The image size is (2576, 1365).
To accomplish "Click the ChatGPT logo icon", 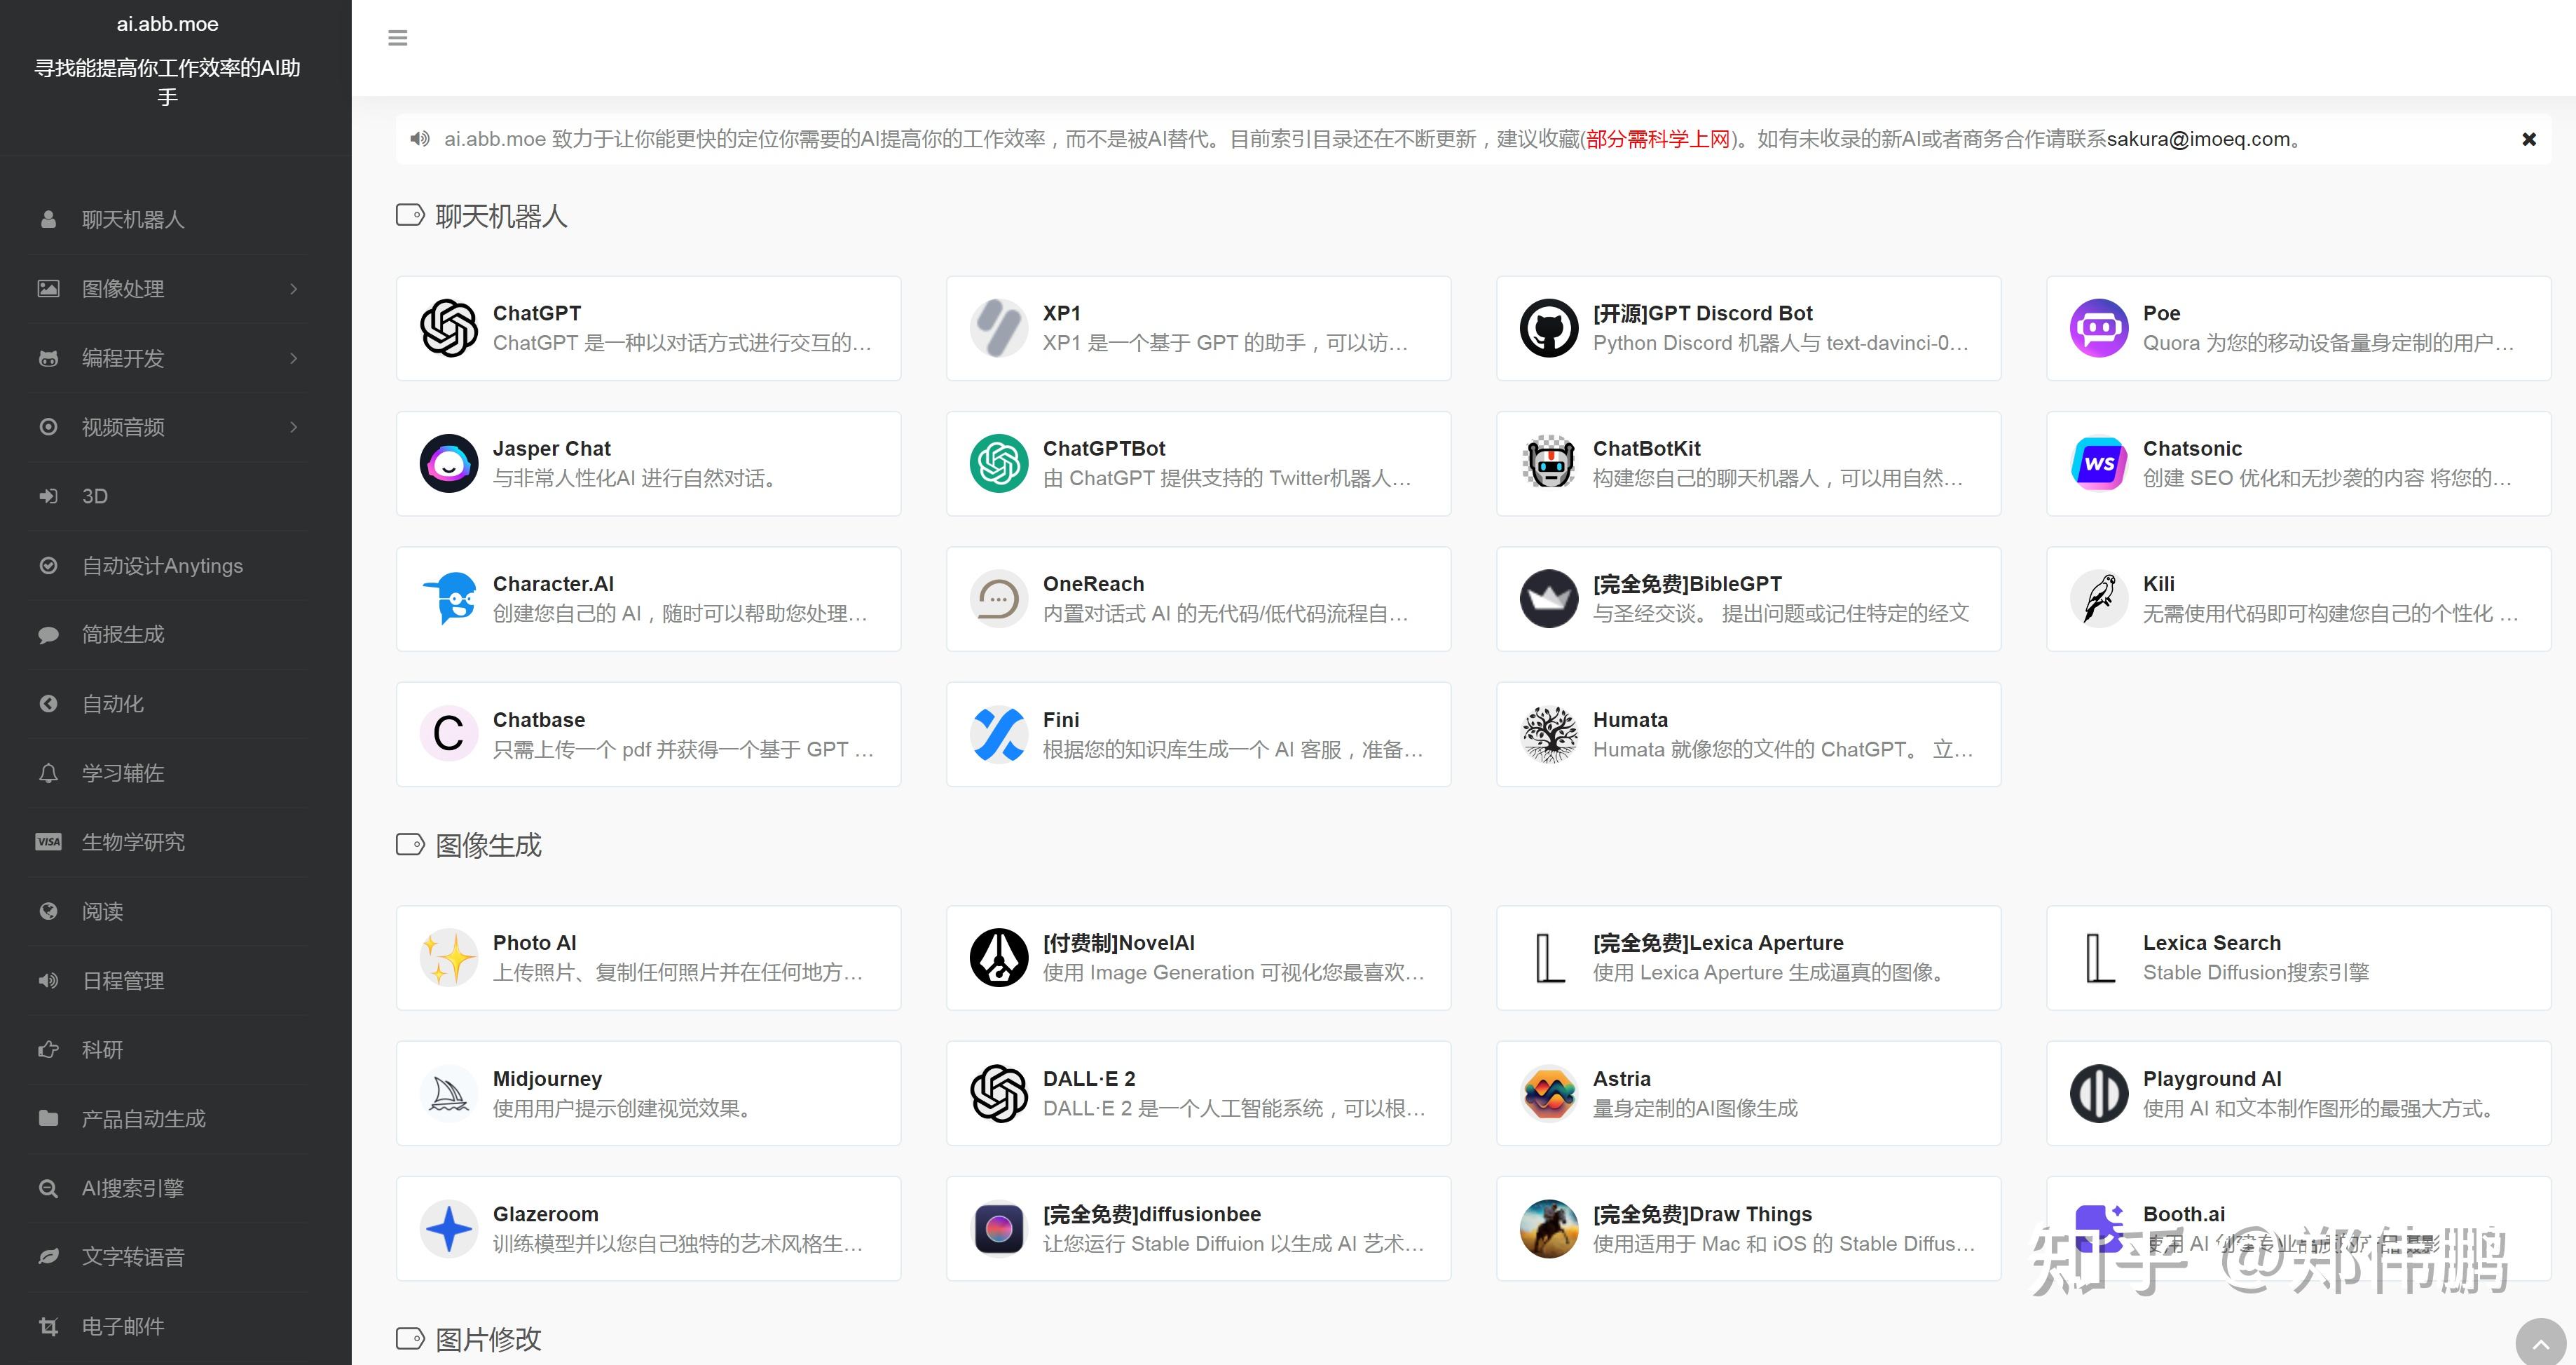I will 448,328.
